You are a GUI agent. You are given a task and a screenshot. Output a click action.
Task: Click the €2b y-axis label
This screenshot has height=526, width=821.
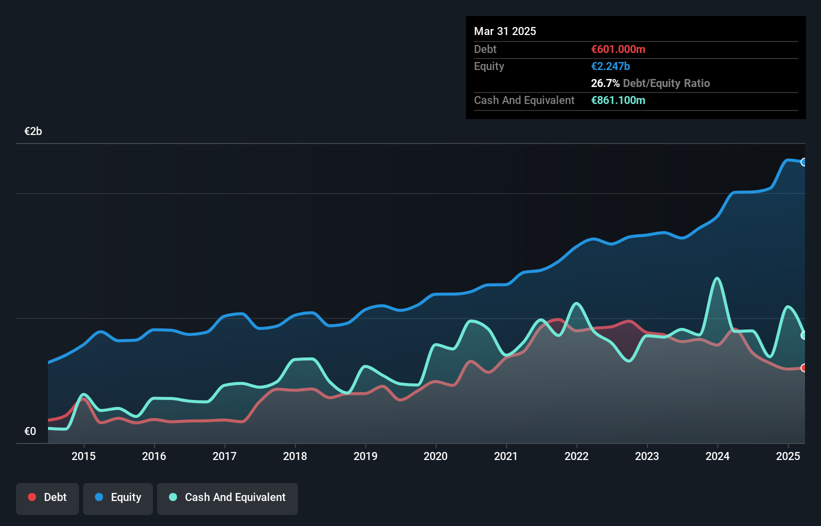[x=33, y=131]
